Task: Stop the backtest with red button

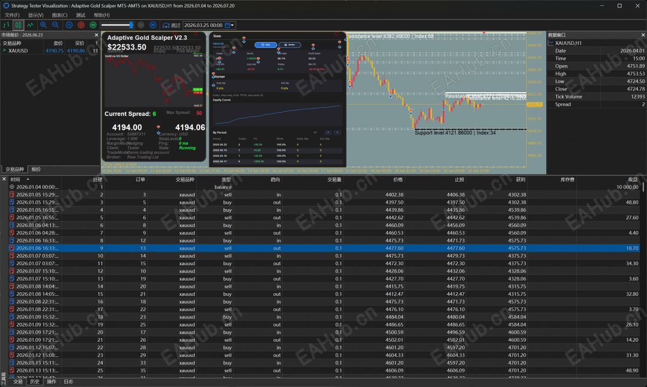Action: coord(81,25)
